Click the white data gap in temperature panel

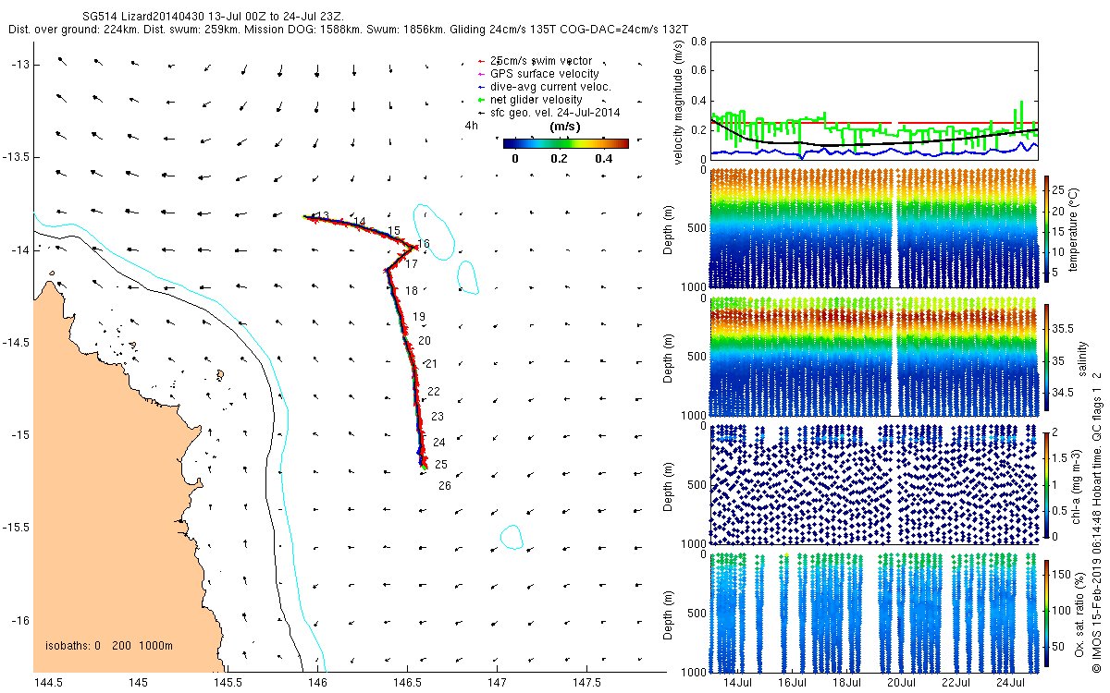(894, 231)
